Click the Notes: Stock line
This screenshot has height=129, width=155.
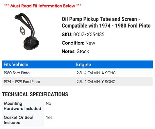[75, 51]
